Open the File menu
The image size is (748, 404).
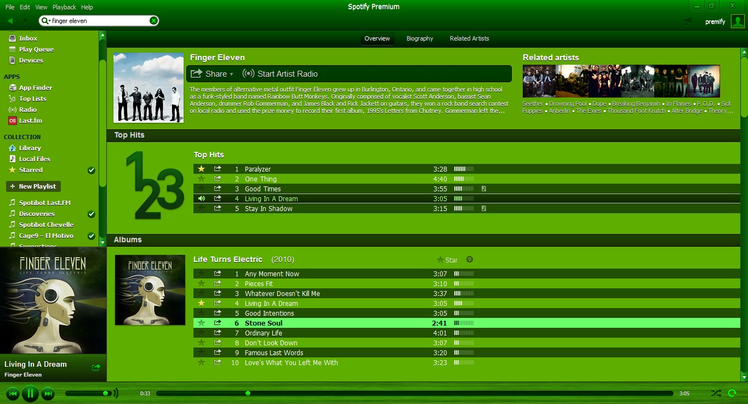tap(10, 7)
